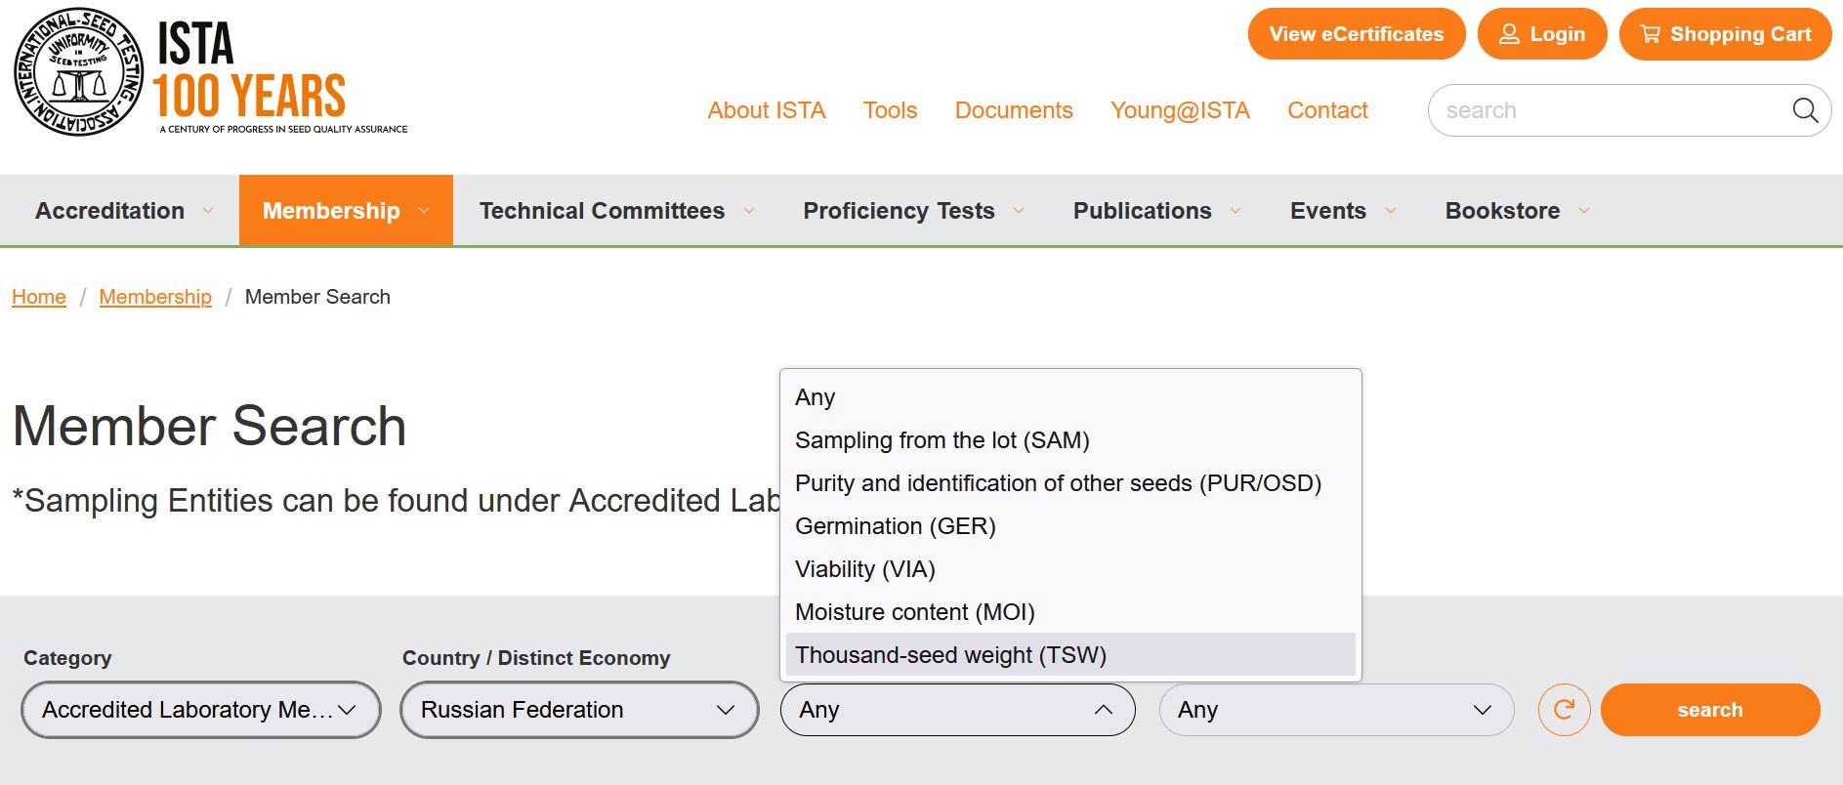Open the Membership menu
1843x785 pixels.
tap(346, 211)
